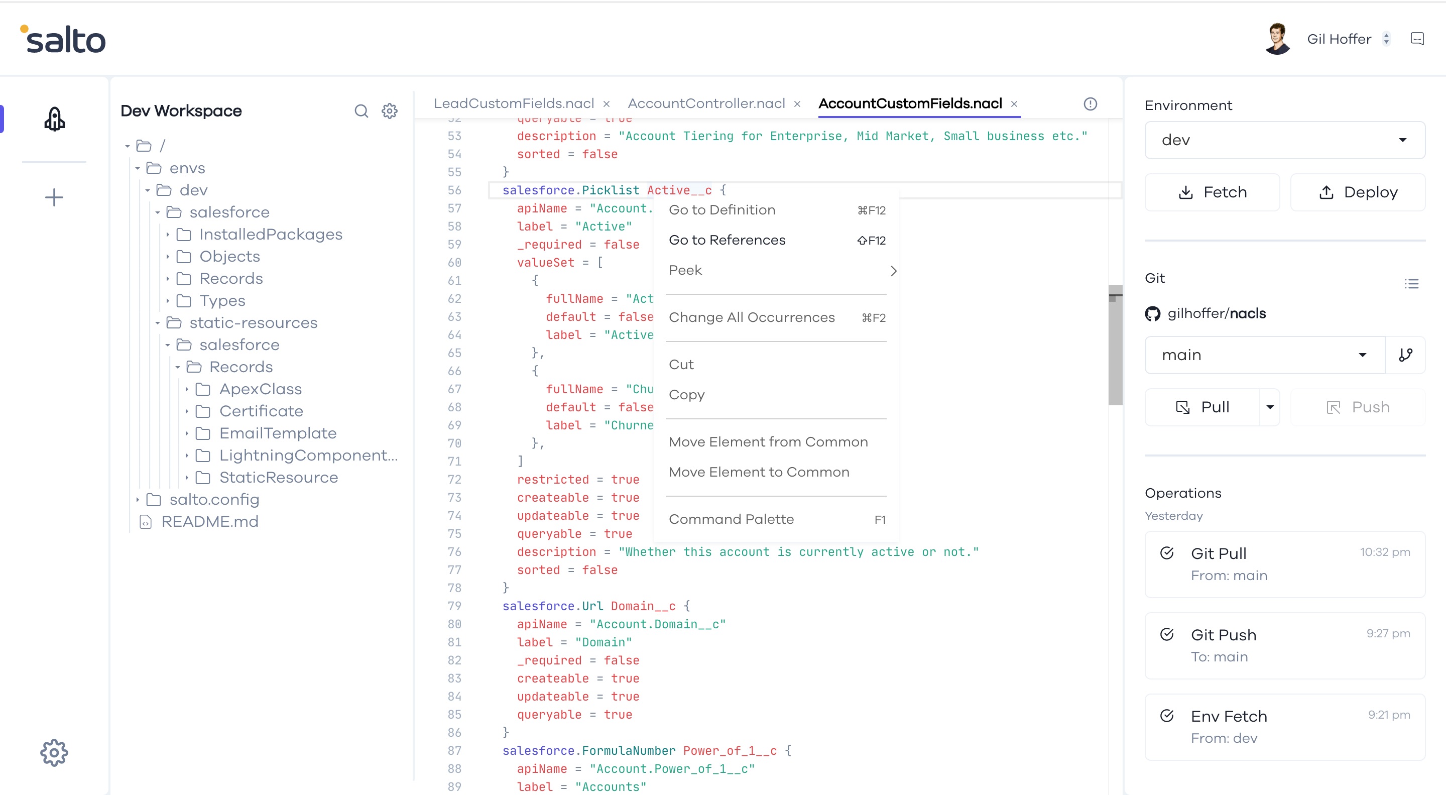Close the AccountController.nacl tab
Screen dimensions: 1446x795
[797, 104]
